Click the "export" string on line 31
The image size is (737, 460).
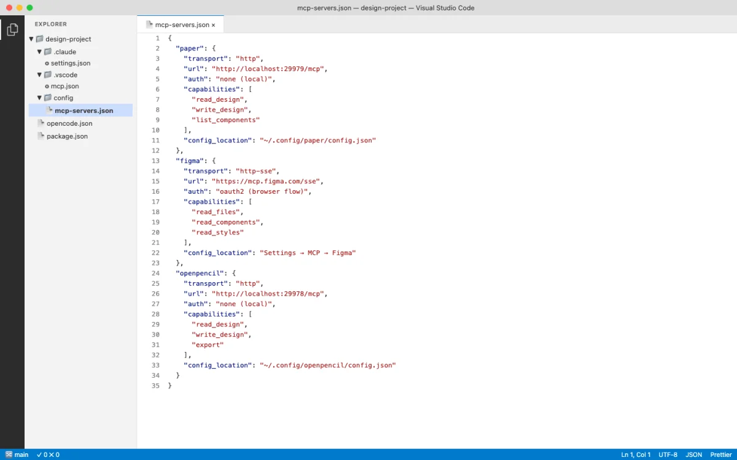(x=208, y=345)
